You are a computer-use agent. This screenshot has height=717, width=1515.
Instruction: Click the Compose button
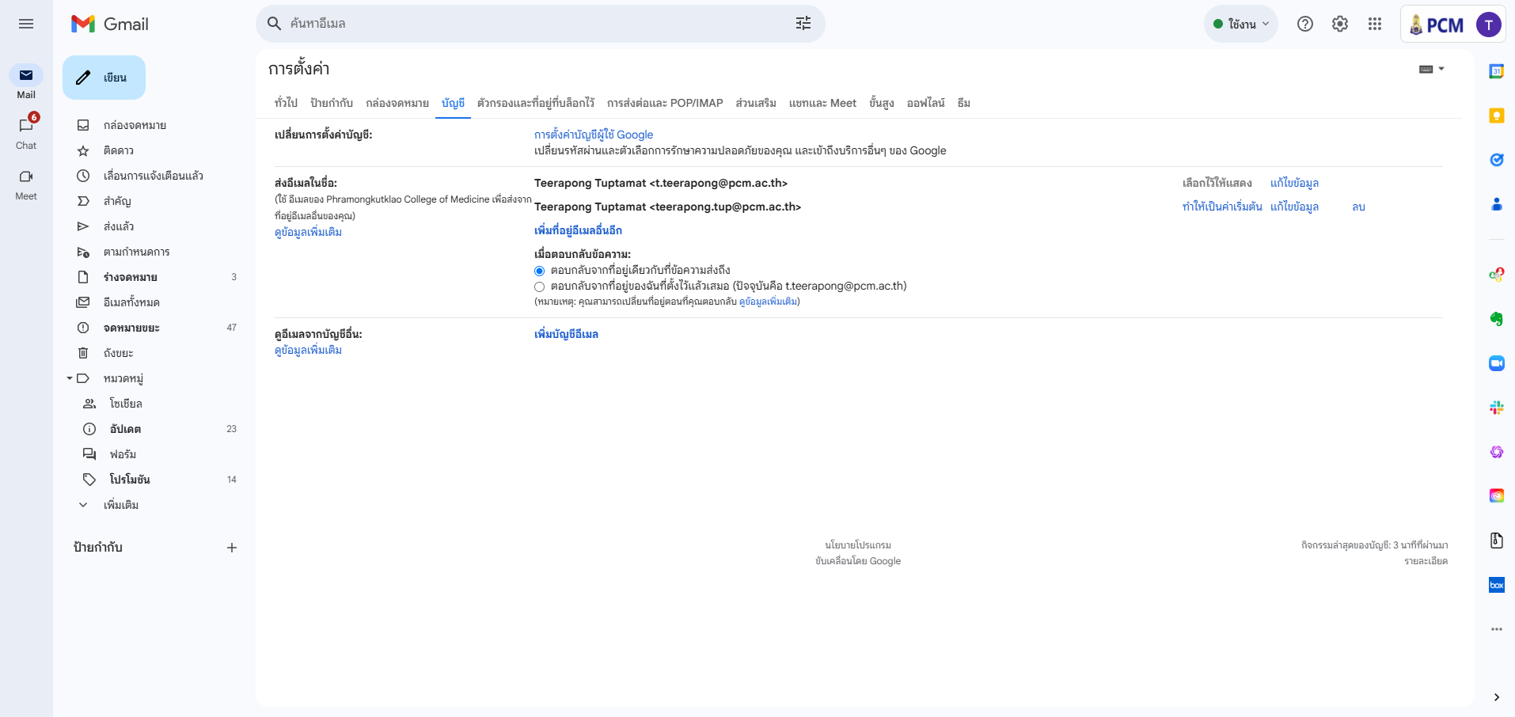[104, 78]
